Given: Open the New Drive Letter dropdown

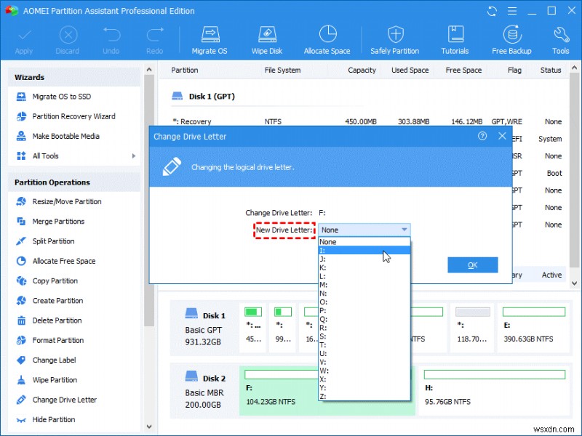Looking at the screenshot, I should click(x=404, y=229).
